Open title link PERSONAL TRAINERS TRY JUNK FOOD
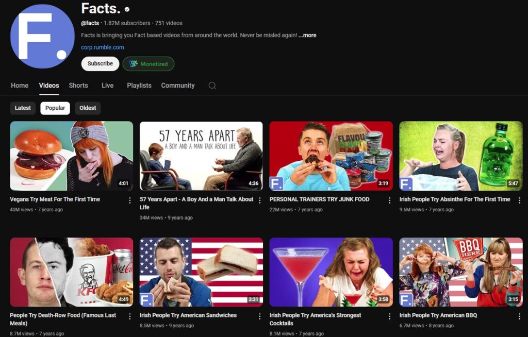Viewport: 528px width, 337px height. (319, 199)
